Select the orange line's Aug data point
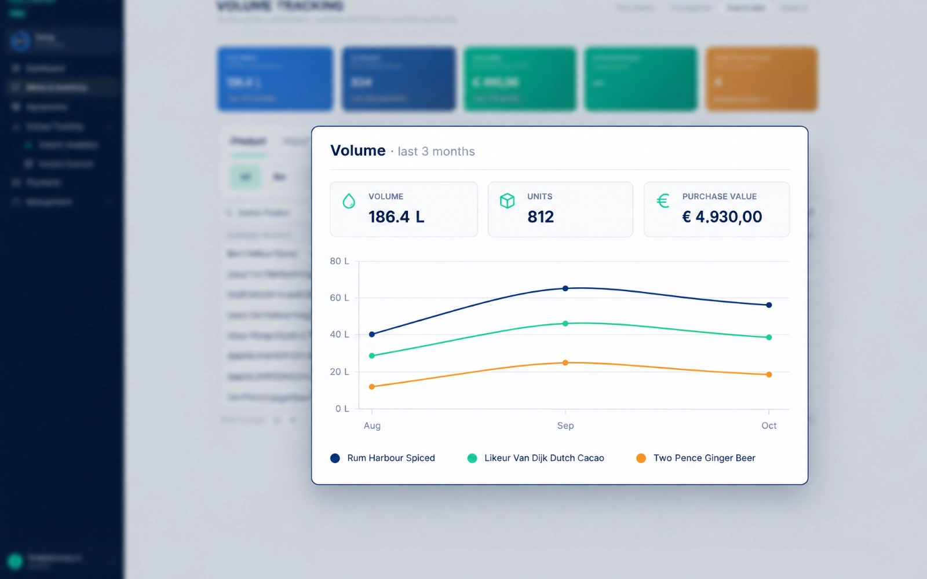Screen dimensions: 927x579 (372, 387)
